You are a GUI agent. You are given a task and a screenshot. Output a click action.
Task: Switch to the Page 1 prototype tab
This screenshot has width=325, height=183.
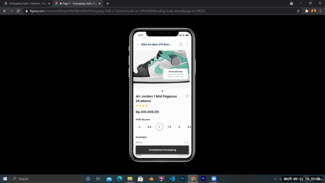click(x=78, y=4)
